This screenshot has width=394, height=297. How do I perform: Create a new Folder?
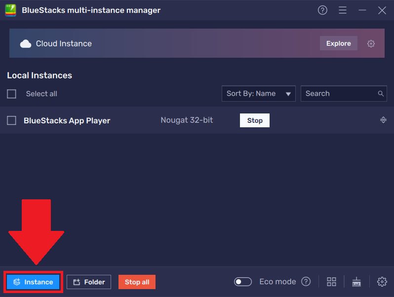coord(89,282)
